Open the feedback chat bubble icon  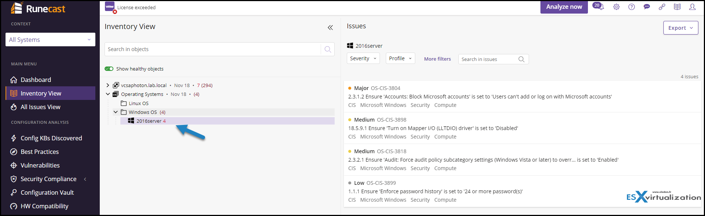[647, 7]
